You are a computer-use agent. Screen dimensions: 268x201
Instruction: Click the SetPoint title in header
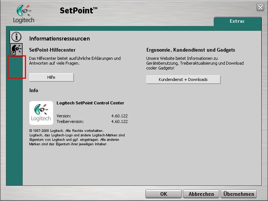click(79, 10)
